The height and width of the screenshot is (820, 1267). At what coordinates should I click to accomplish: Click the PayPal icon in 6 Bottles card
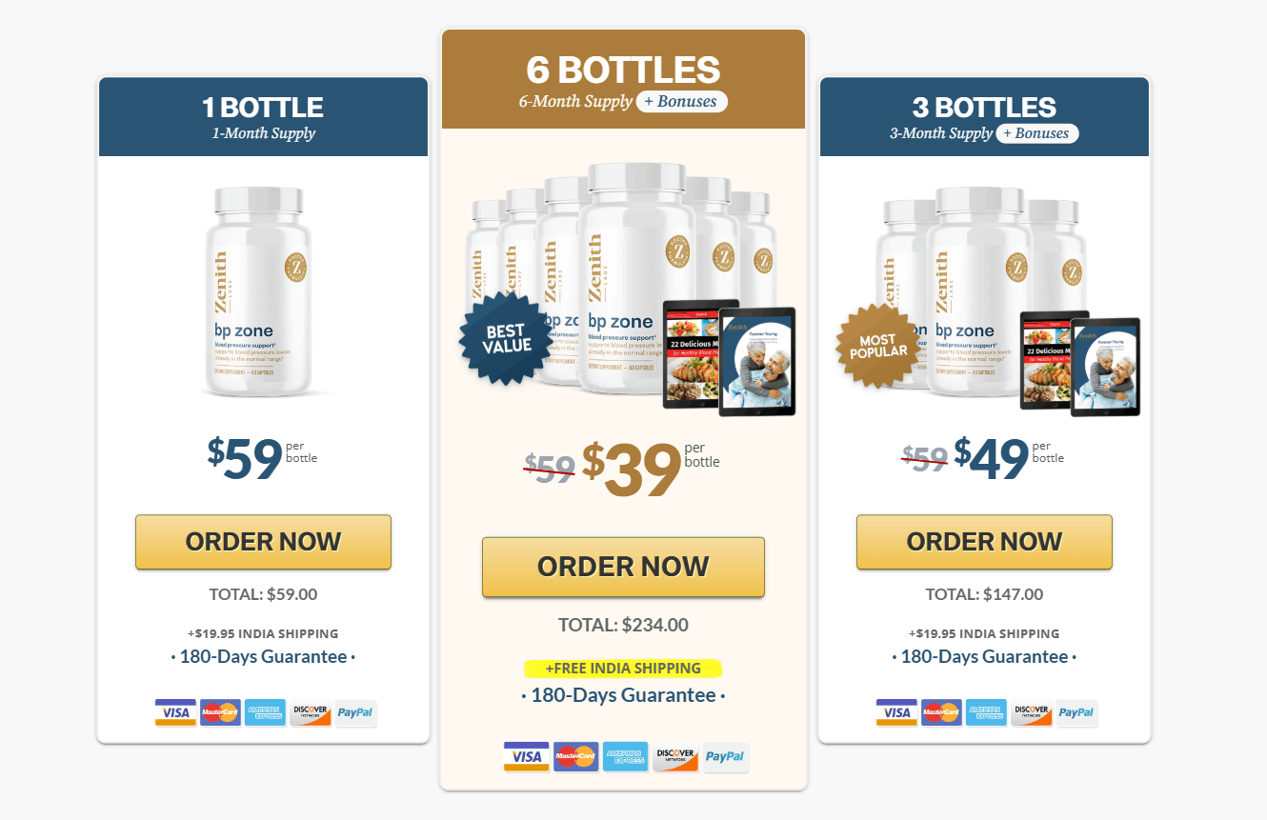pos(726,757)
